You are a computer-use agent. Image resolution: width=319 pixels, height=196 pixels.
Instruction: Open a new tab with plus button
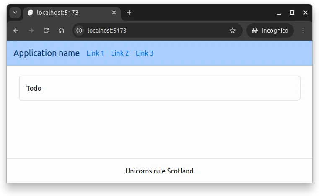tap(129, 13)
